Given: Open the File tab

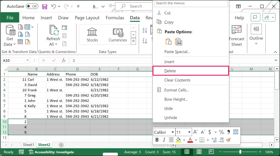Looking at the screenshot, I should click(x=10, y=18).
